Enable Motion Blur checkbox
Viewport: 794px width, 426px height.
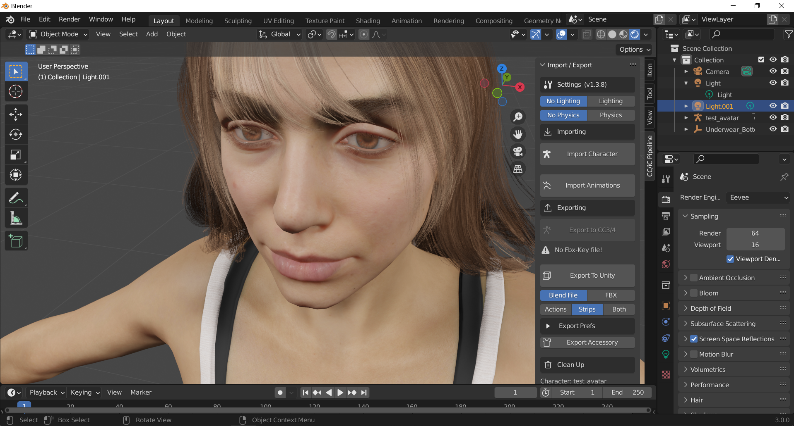[x=694, y=355]
